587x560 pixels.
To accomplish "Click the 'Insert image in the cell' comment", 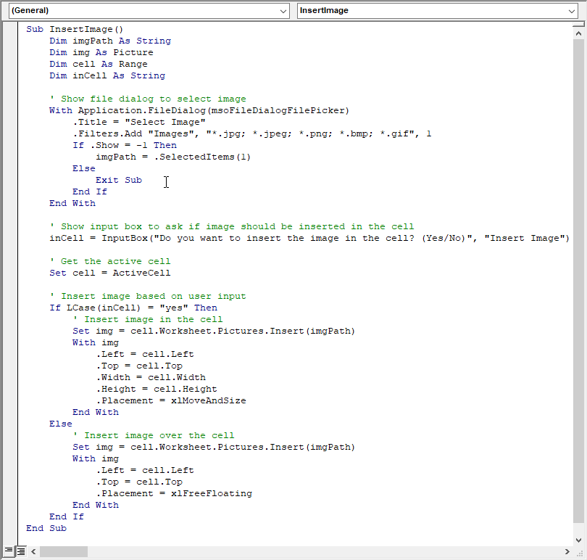I will 148,320.
